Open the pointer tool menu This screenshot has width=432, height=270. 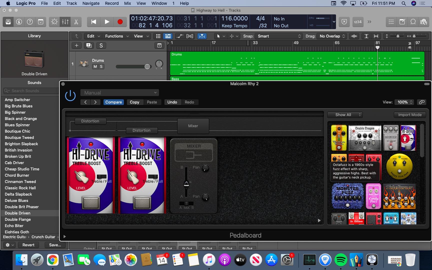click(221, 36)
